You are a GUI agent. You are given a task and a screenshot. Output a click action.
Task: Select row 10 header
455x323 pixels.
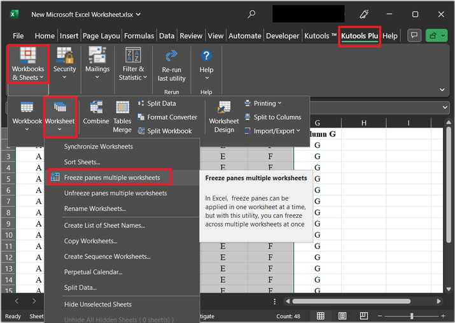8,234
